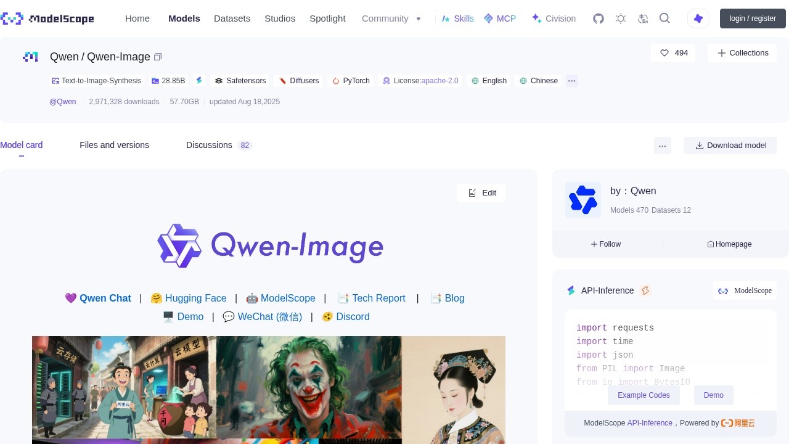
Task: Click Qwen-Image banner logo
Action: tap(270, 246)
